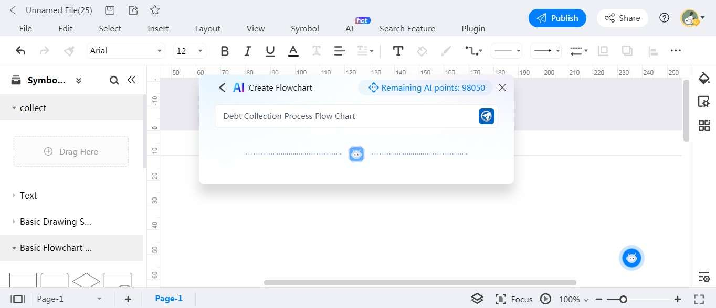Click the Share button
The width and height of the screenshot is (716, 308).
[622, 18]
